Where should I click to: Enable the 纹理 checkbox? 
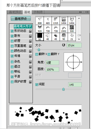pyautogui.click(x=12, y=41)
